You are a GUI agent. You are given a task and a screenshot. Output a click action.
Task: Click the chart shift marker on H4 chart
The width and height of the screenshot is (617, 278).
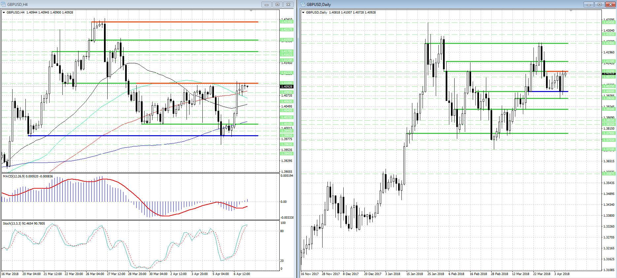[x=251, y=11]
